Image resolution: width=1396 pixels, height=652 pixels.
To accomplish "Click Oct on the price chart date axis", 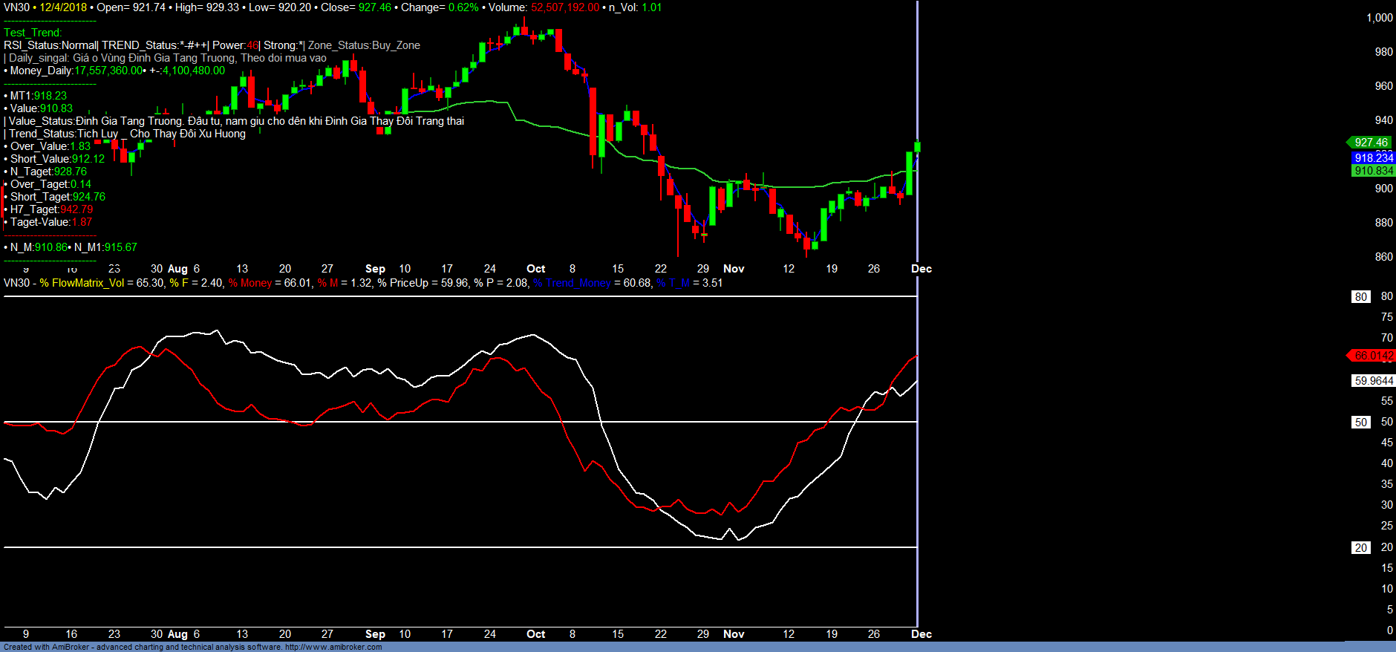I will pos(535,269).
